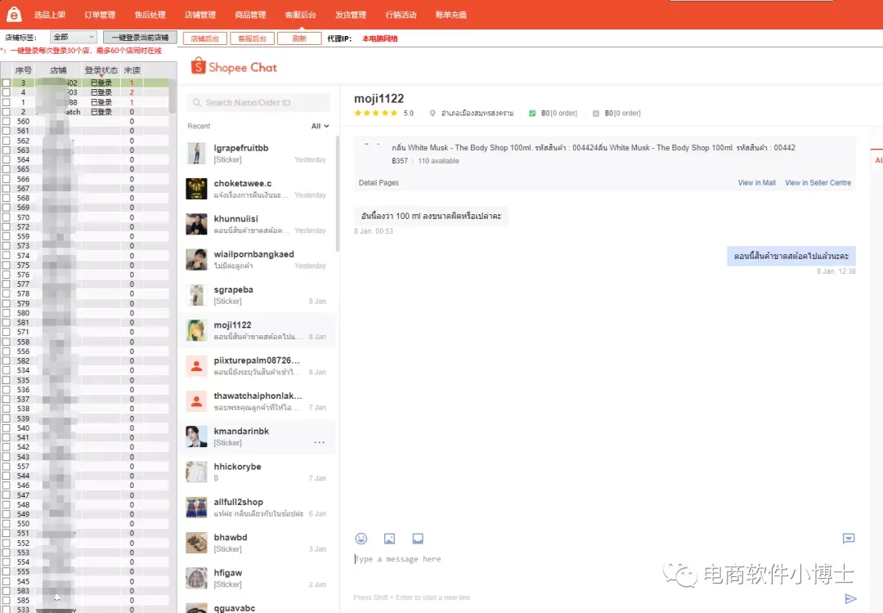Open wailpornbangkaed conversation
The height and width of the screenshot is (613, 883).
pos(258,259)
